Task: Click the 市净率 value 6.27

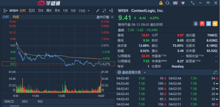Action: click(180, 61)
